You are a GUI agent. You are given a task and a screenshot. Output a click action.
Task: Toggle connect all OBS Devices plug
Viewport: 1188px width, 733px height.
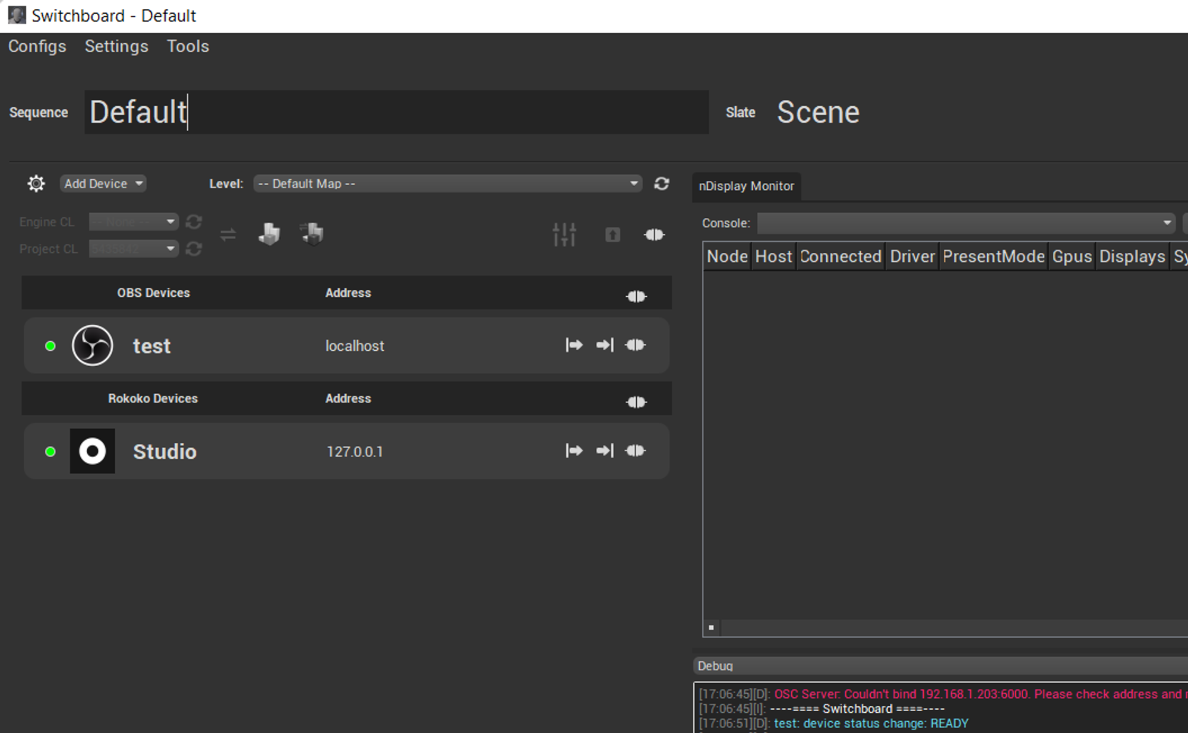(x=636, y=296)
